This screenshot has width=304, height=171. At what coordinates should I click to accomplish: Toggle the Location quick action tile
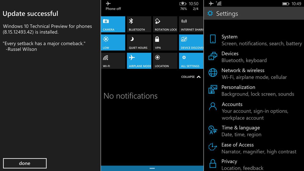(x=165, y=61)
